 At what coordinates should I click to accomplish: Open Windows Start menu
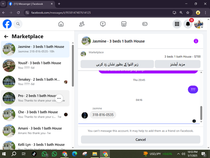tap(4, 154)
